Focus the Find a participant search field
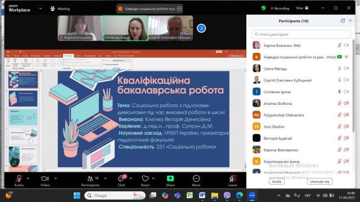Viewport: 360px width, 202px height. coord(301,34)
